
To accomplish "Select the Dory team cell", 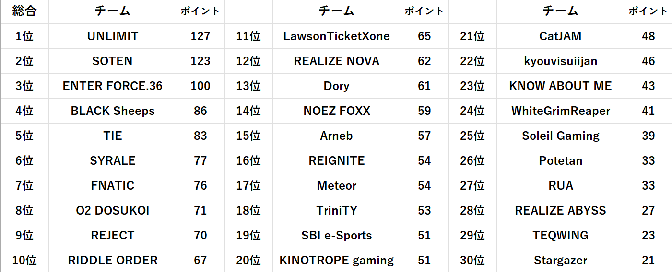I will 336,86.
